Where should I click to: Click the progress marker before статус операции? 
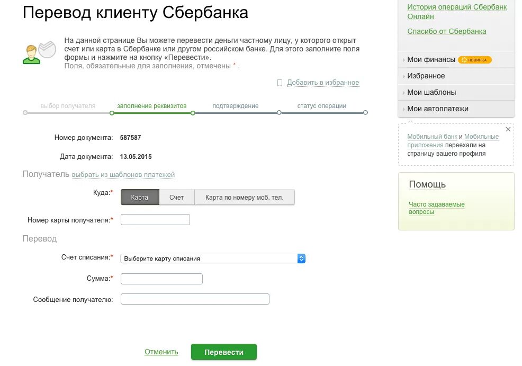(x=279, y=113)
